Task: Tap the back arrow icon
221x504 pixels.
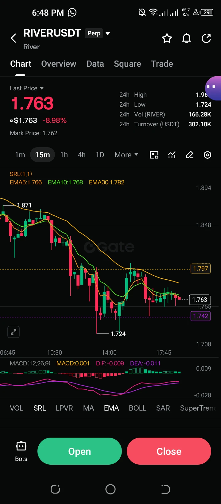Action: pos(14,38)
